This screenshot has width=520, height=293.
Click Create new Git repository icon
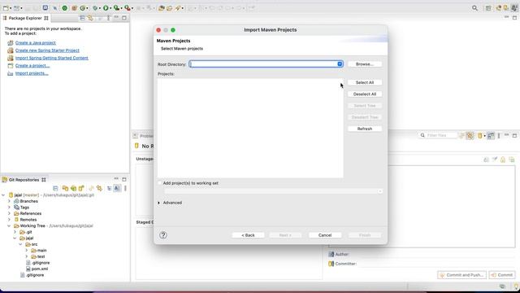click(81, 188)
